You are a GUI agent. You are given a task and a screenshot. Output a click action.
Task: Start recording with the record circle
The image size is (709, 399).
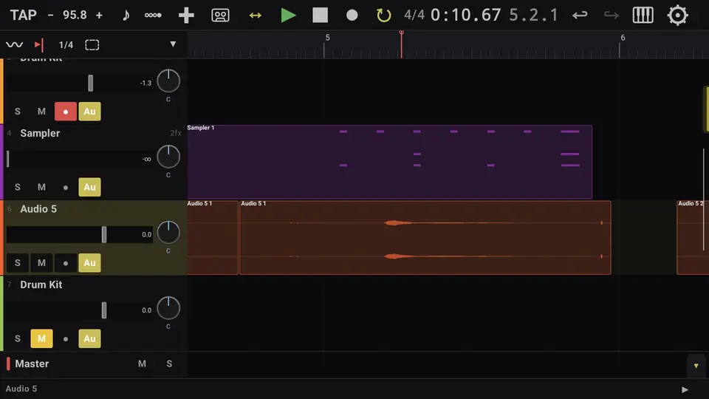(352, 15)
